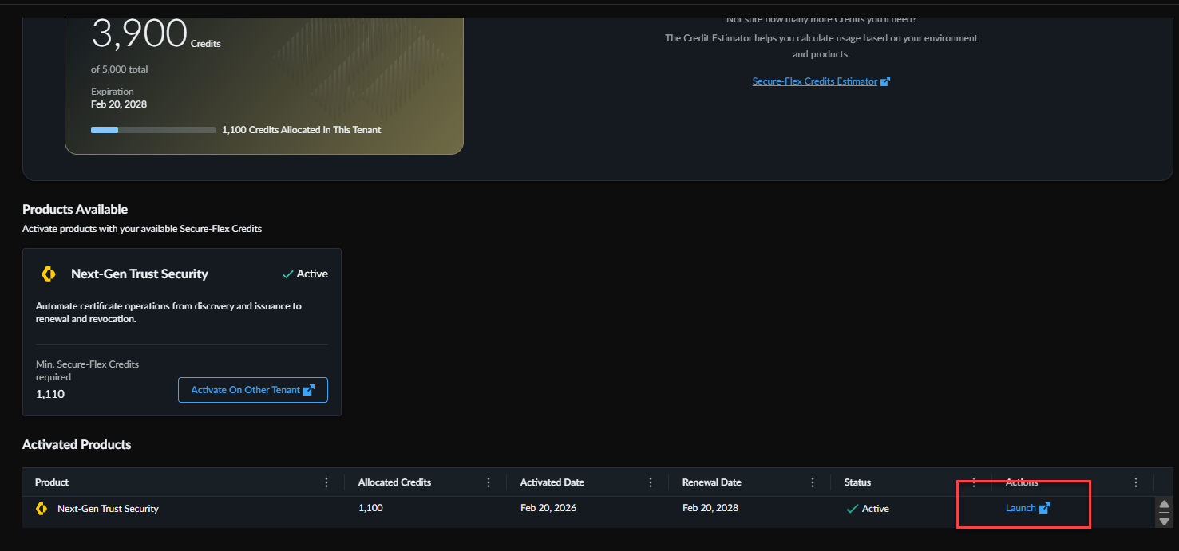Click Next-Gen Trust Security name in table row
This screenshot has height=551, width=1179.
108,509
